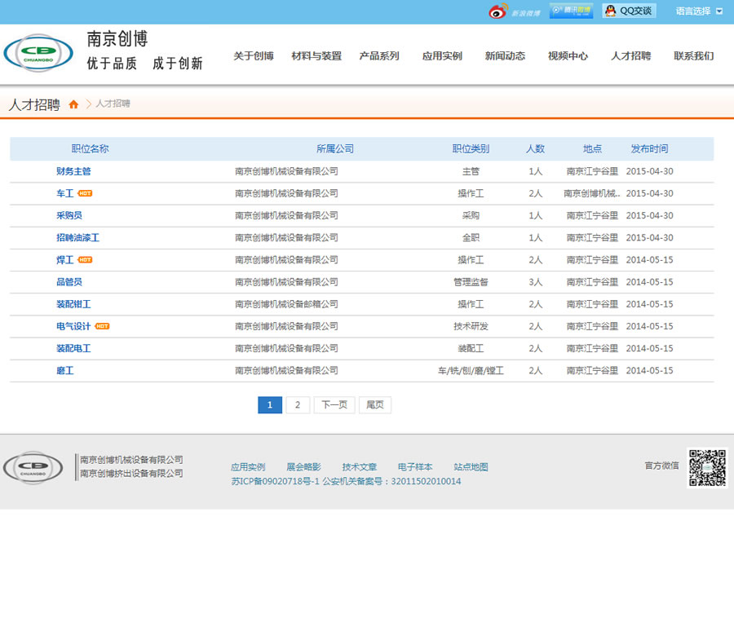Open the 财务主管 job posting
The image size is (734, 618).
(73, 171)
